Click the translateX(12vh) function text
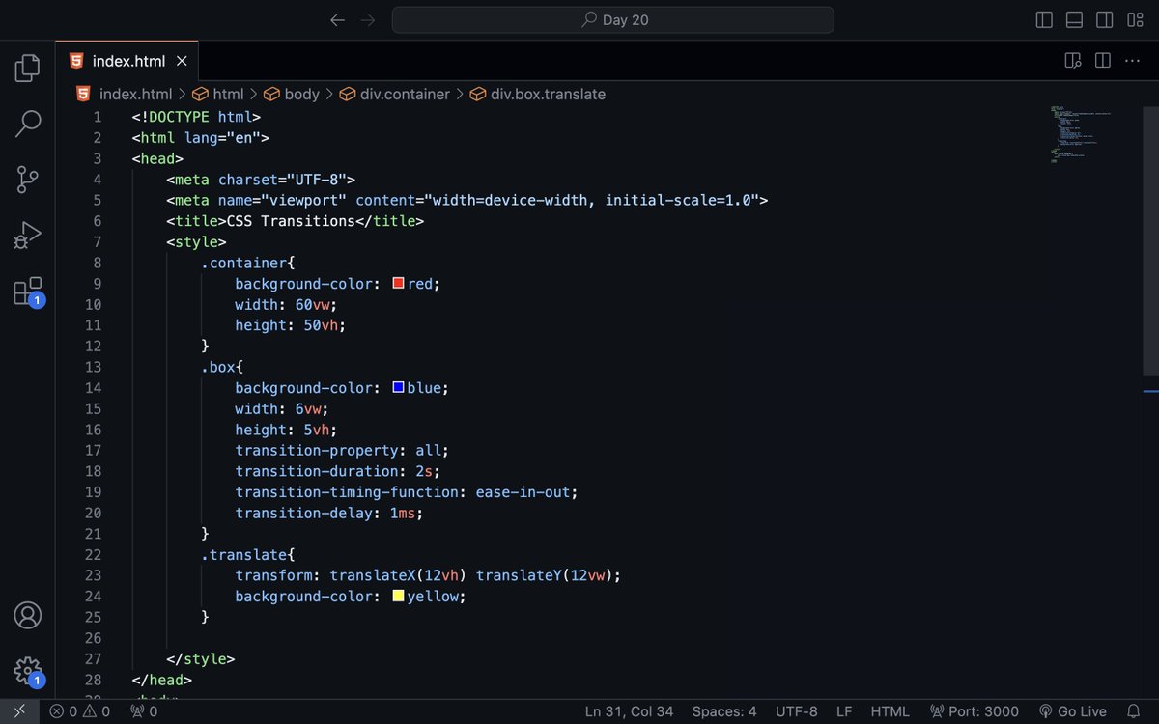 399,575
